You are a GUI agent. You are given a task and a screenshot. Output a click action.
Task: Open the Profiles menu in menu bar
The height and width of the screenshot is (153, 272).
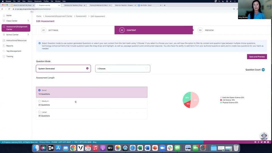(x=46, y=1)
